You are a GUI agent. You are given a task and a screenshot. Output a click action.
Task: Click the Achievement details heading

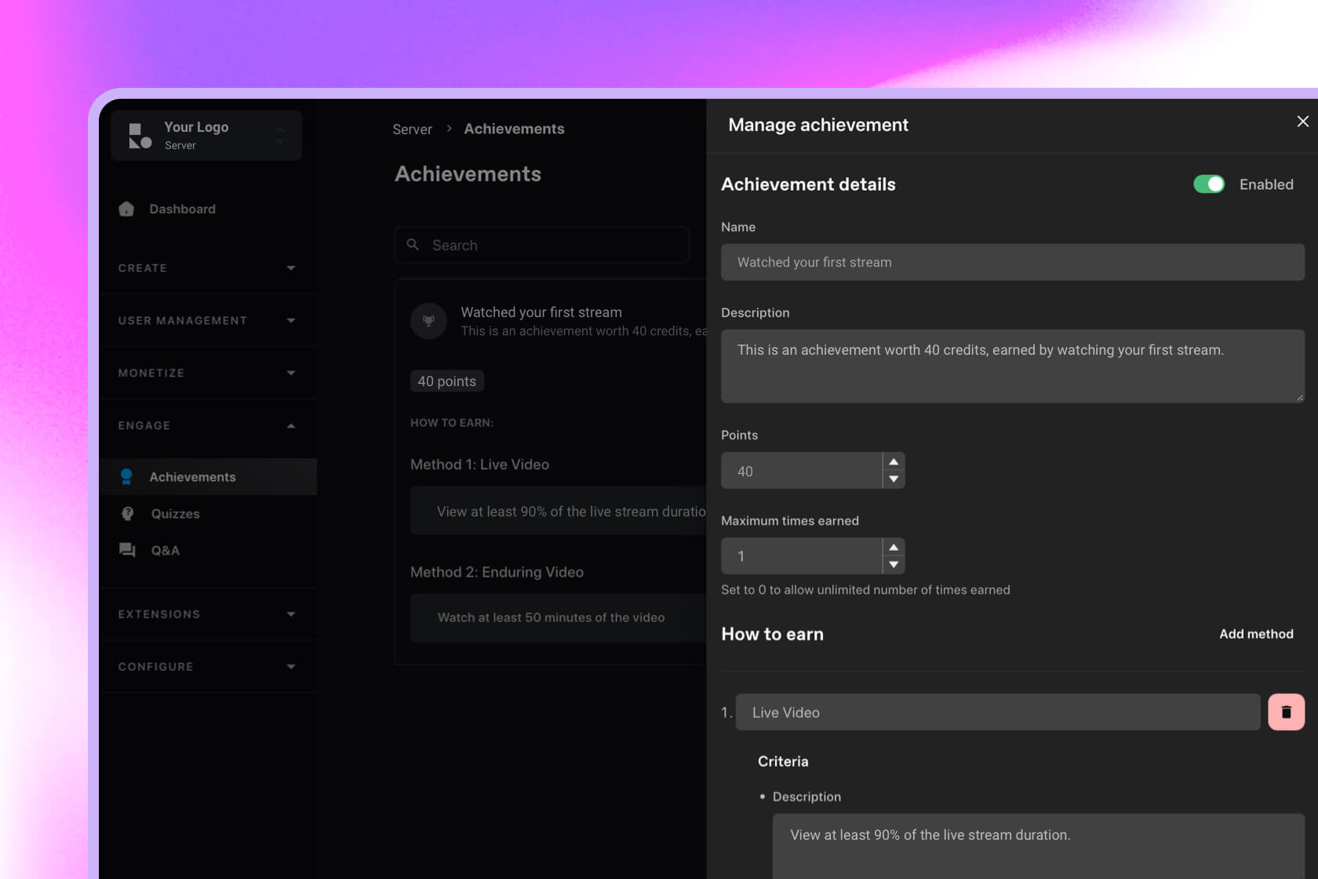pos(808,184)
